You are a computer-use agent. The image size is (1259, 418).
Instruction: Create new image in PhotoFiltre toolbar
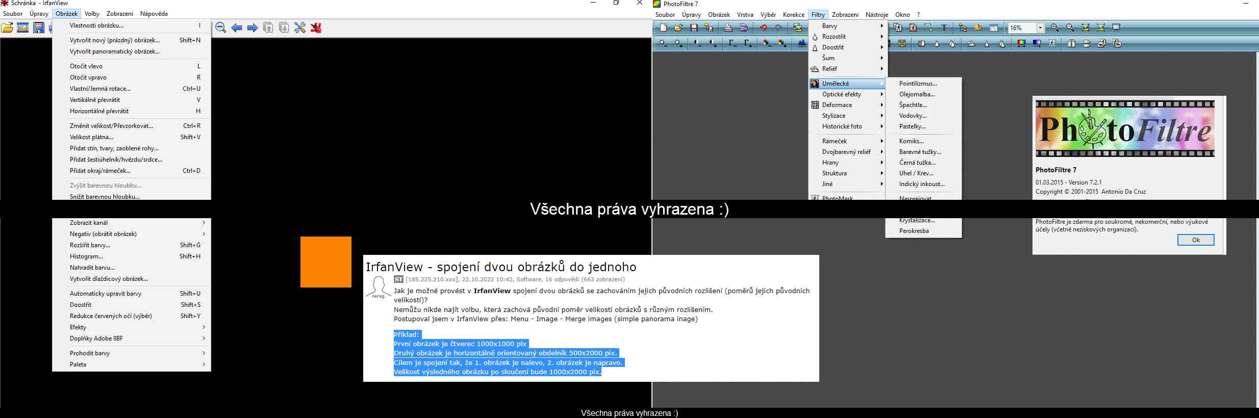click(663, 28)
